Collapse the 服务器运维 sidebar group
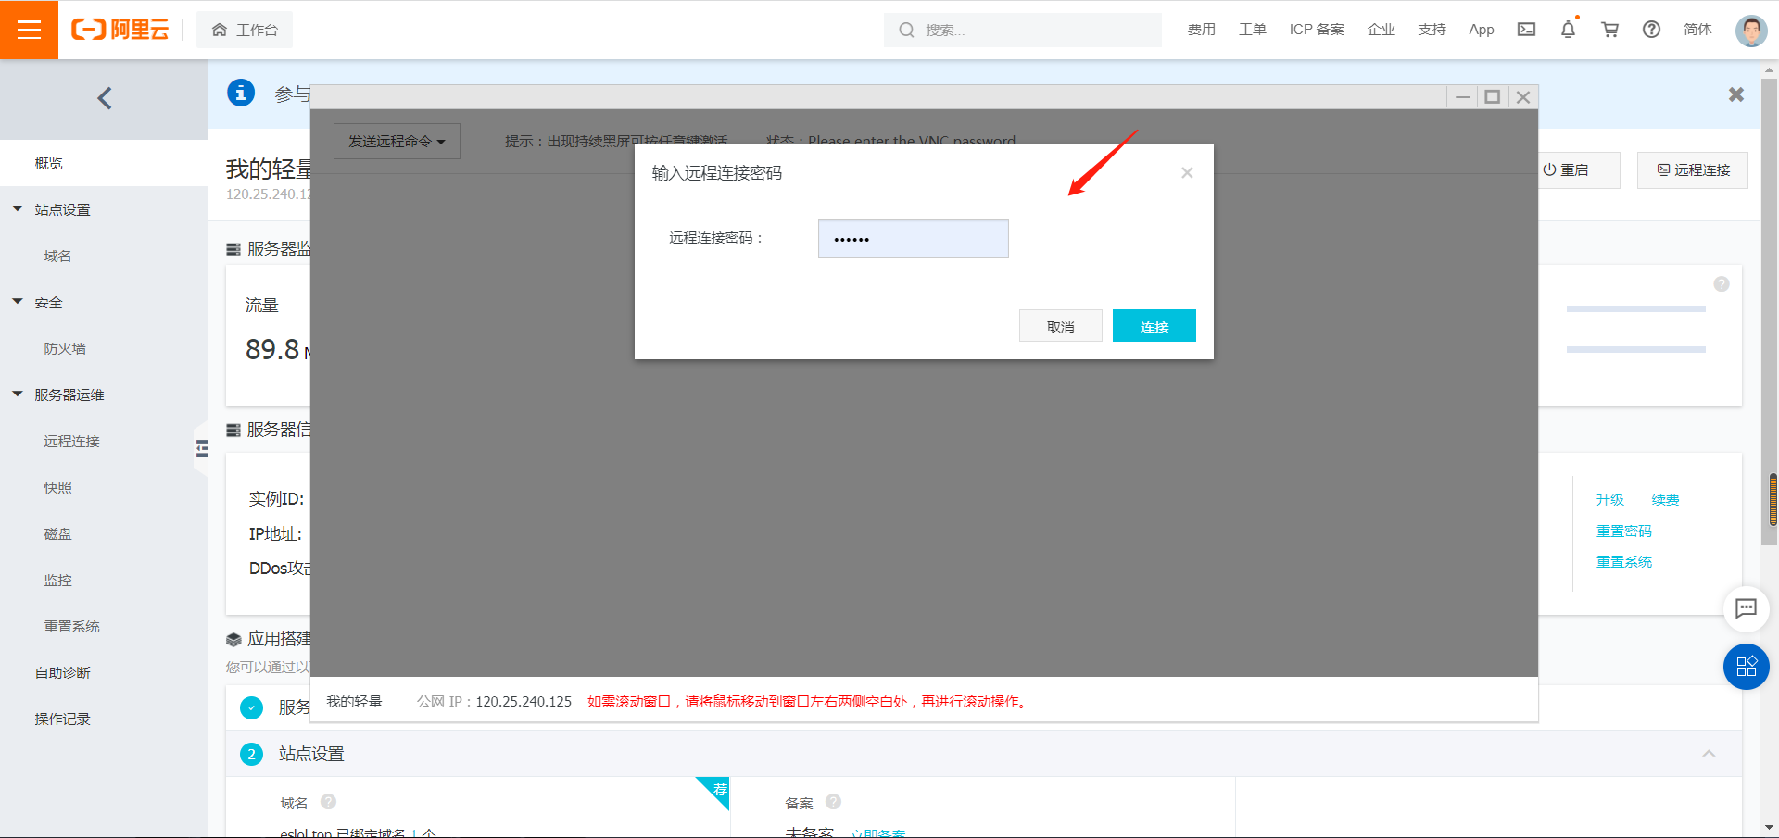The width and height of the screenshot is (1779, 838). tap(18, 394)
